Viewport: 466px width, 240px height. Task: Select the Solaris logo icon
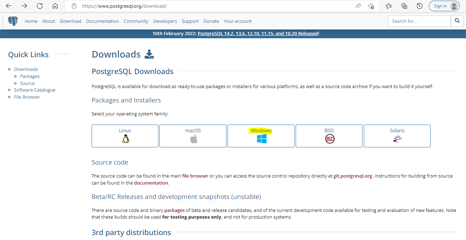coord(397,139)
